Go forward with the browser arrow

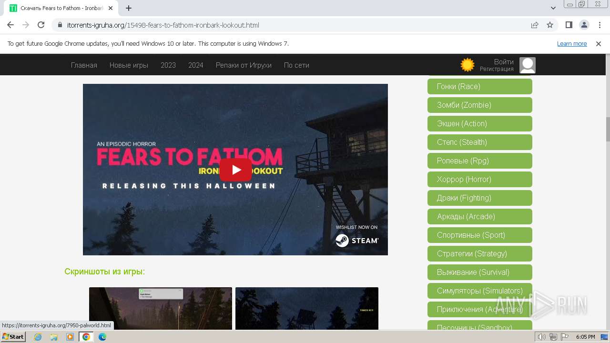point(26,25)
